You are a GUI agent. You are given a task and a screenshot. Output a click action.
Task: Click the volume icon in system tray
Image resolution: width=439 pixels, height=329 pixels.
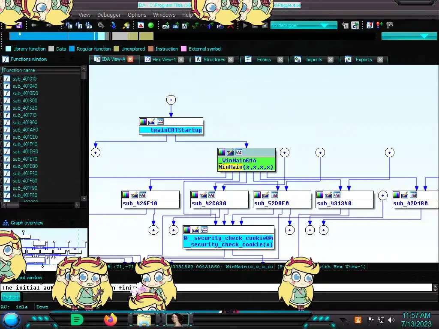[391, 320]
